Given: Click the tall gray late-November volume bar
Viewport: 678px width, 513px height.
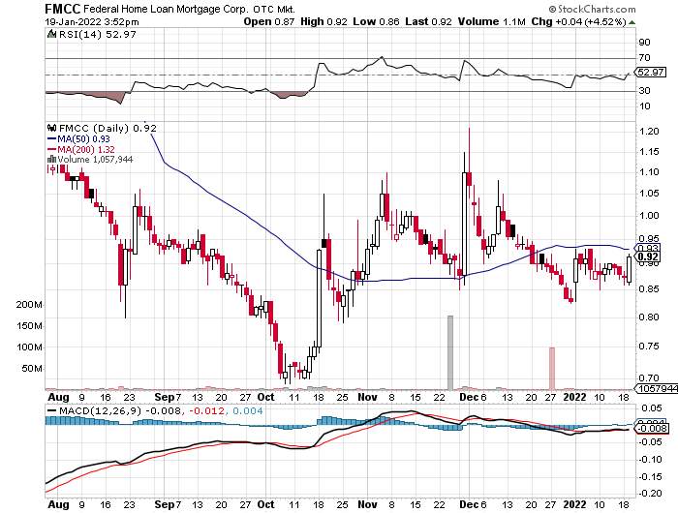Looking at the screenshot, I should tap(450, 352).
